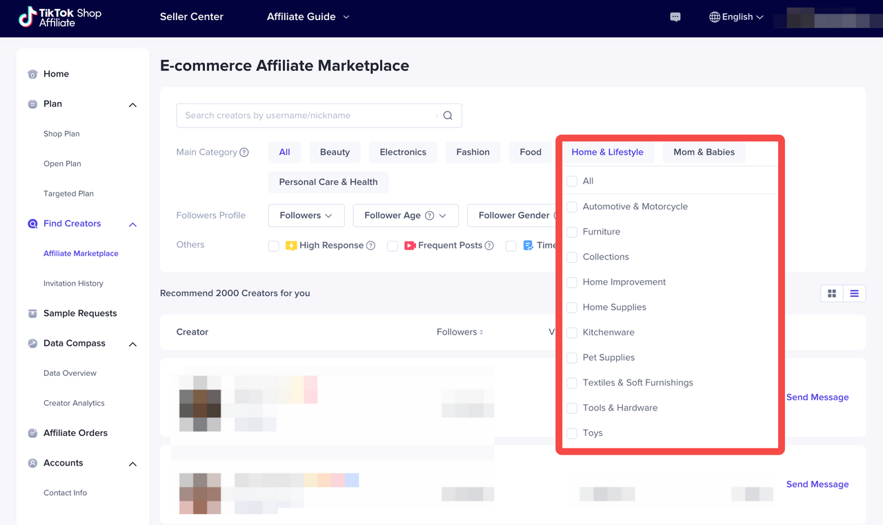Enable the Pet Supplies filter
The width and height of the screenshot is (883, 525).
point(571,357)
